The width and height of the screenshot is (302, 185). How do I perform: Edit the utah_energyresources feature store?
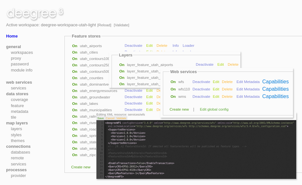click(149, 90)
